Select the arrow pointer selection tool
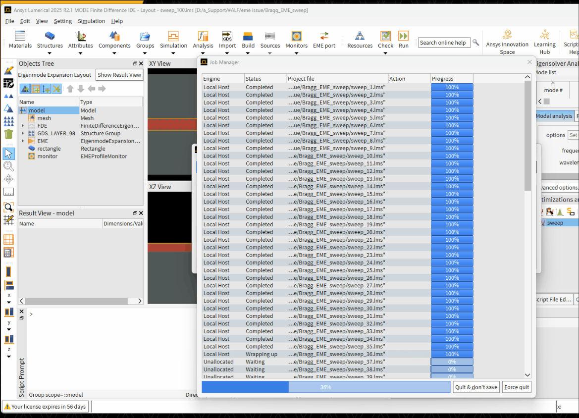The width and height of the screenshot is (579, 418). 8,153
